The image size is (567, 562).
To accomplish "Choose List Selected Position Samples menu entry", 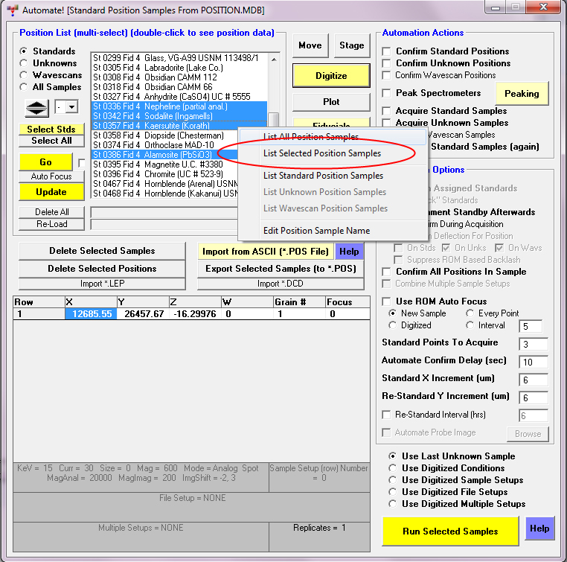I will click(x=321, y=153).
